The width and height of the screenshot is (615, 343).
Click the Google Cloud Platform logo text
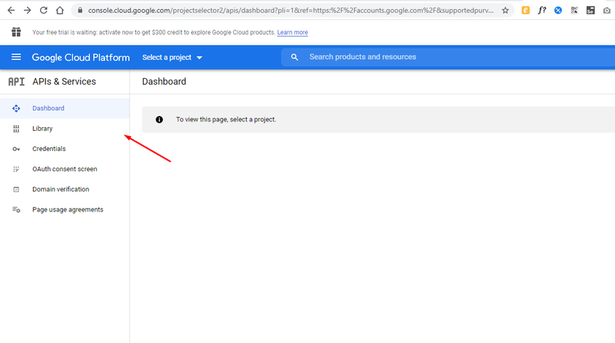coord(81,57)
